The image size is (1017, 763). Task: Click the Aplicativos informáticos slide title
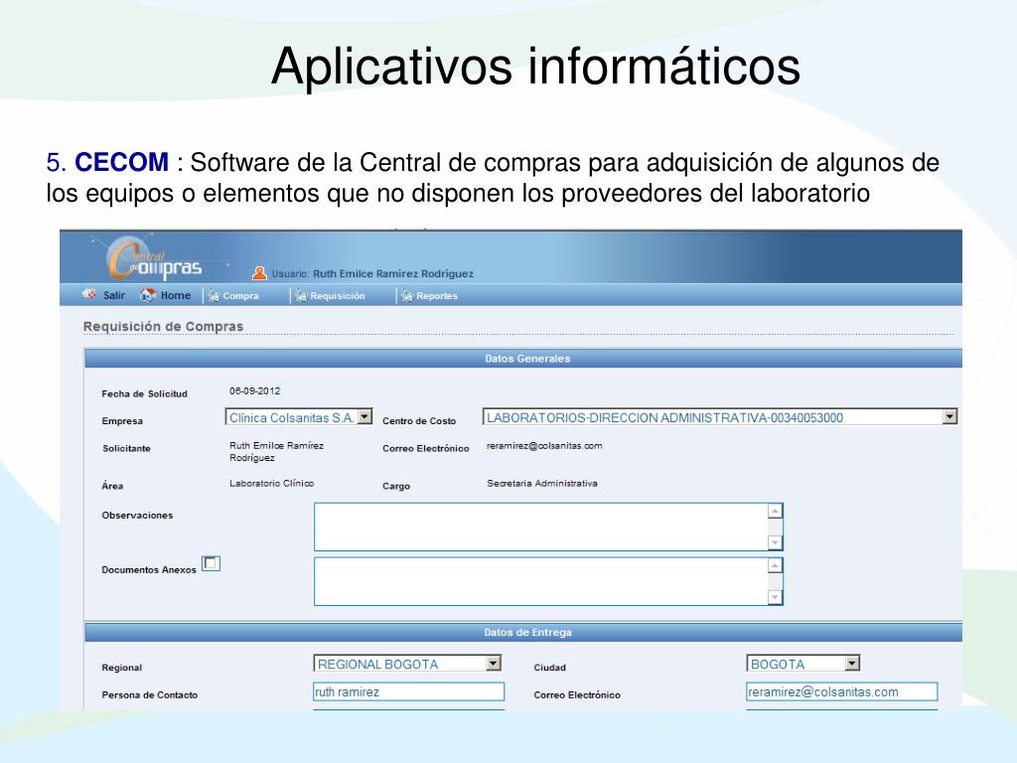(535, 67)
